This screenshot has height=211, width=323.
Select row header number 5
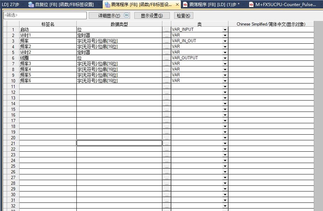13,52
